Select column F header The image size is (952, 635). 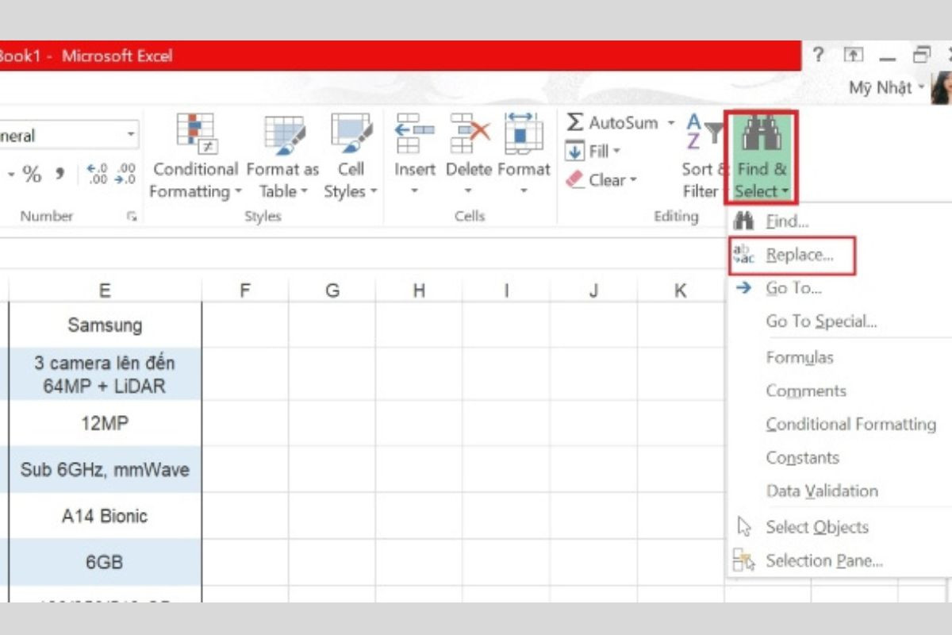click(x=245, y=291)
